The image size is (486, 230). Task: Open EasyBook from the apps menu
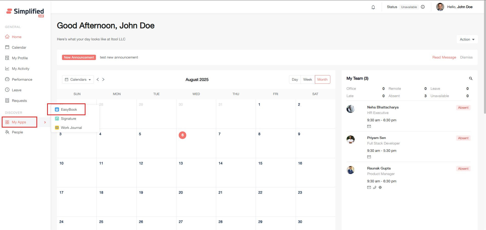coord(69,109)
